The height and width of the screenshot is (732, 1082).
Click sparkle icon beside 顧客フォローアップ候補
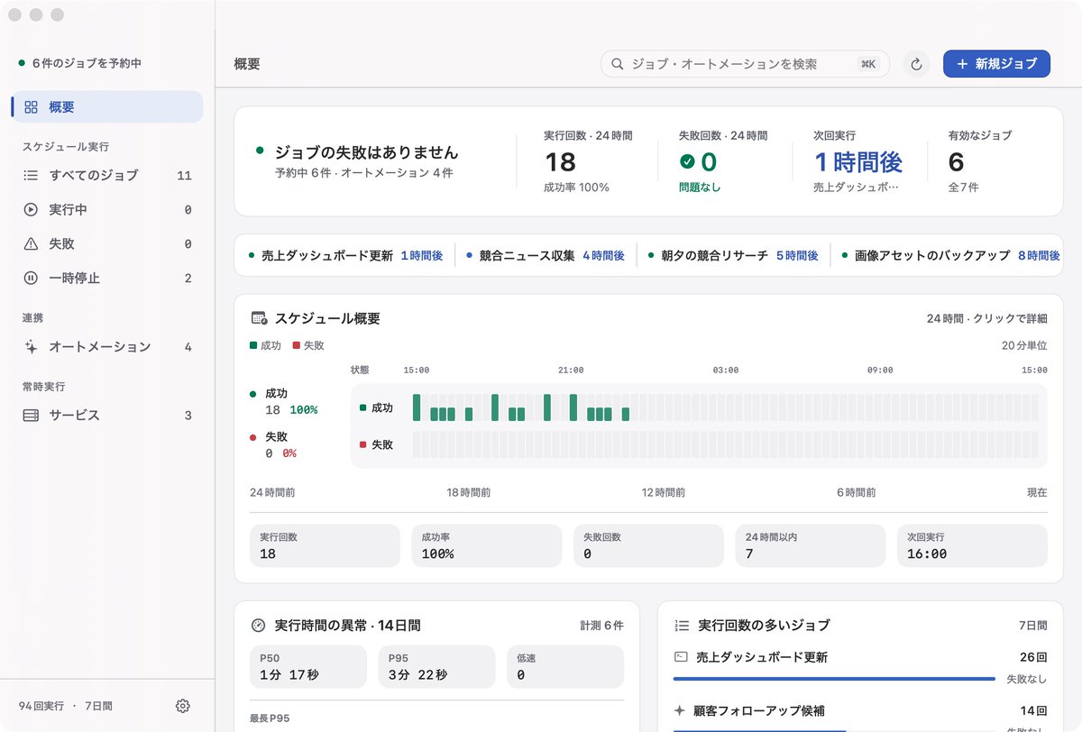pos(681,710)
